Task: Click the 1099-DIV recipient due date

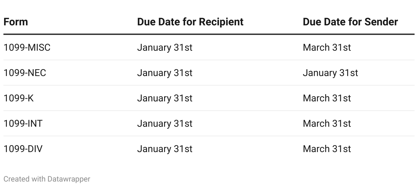Action: click(165, 149)
